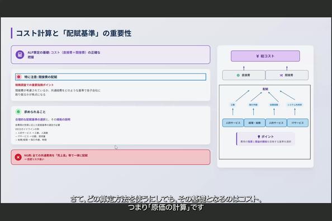Select the 間接費 box

[287, 75]
